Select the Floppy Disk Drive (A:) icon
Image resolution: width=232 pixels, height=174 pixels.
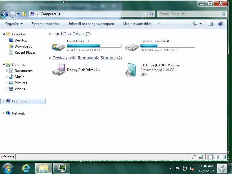pyautogui.click(x=58, y=70)
